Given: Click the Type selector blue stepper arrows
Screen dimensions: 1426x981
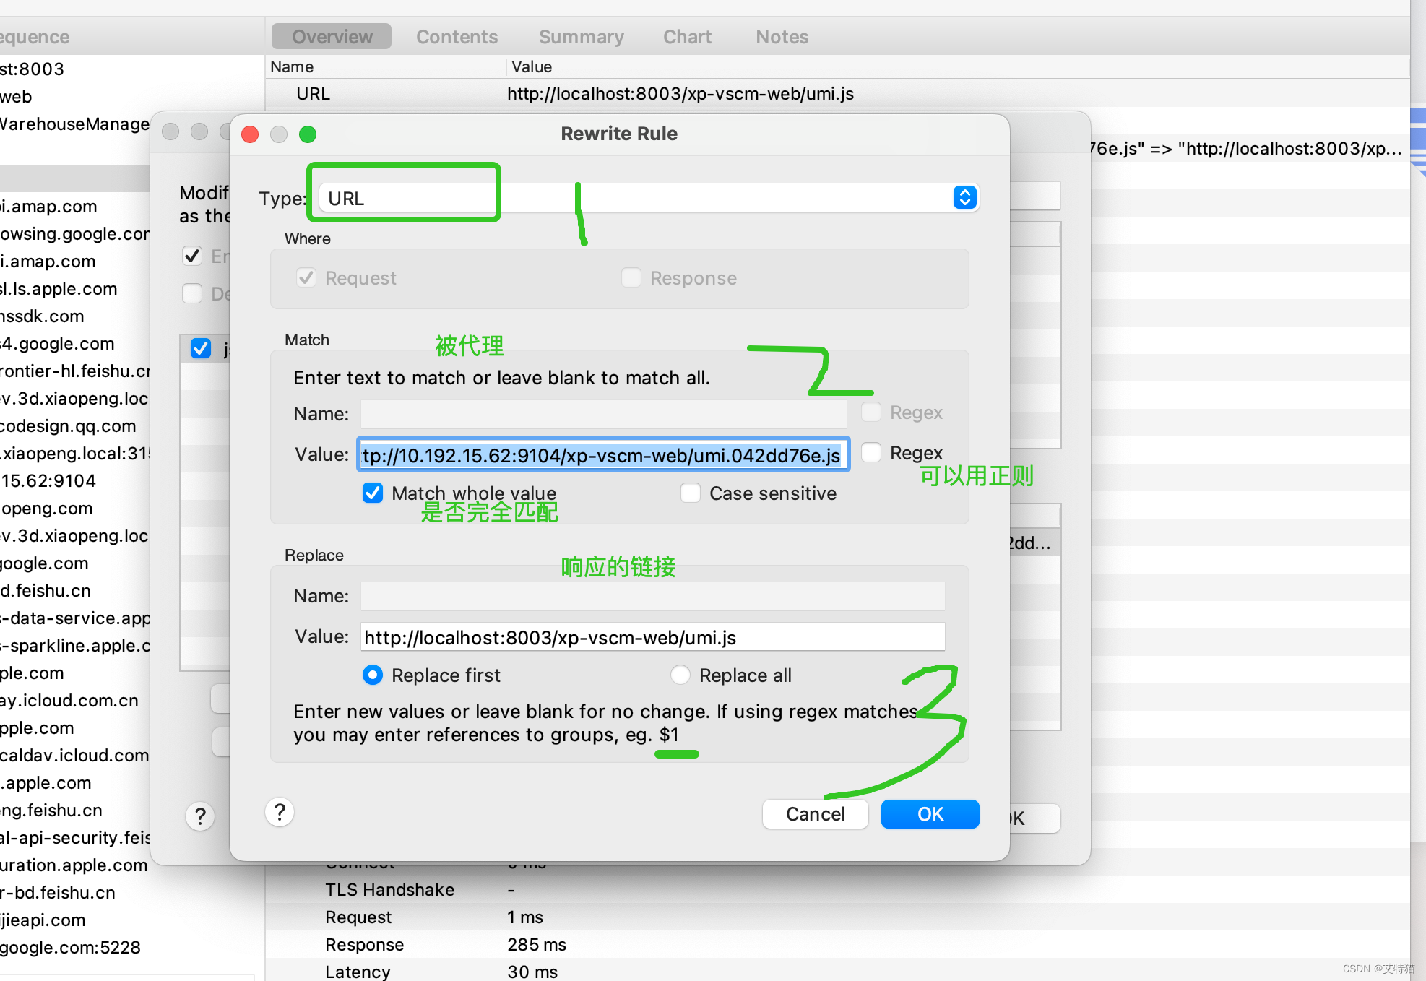Looking at the screenshot, I should pos(964,197).
